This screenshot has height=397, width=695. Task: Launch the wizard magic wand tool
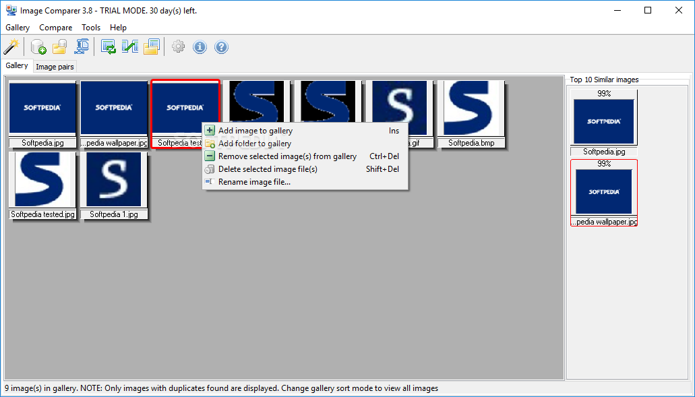11,47
